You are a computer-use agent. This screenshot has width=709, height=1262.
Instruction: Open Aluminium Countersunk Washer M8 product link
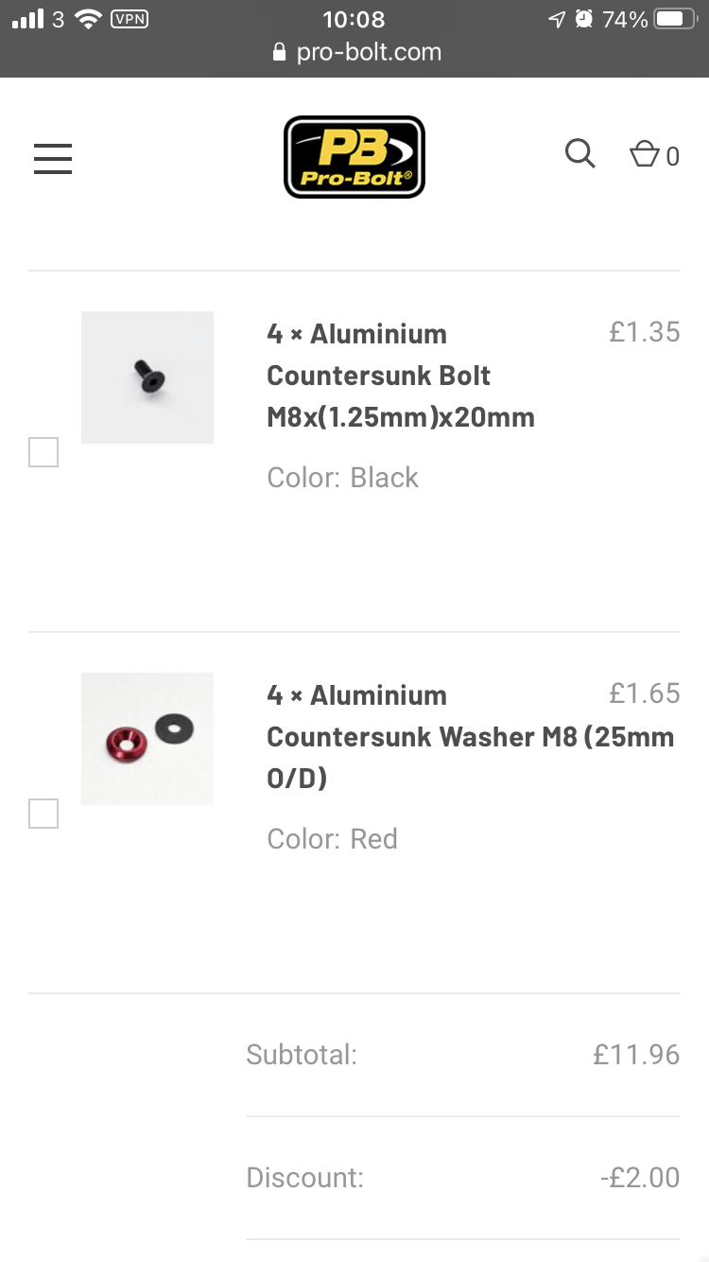pyautogui.click(x=470, y=737)
